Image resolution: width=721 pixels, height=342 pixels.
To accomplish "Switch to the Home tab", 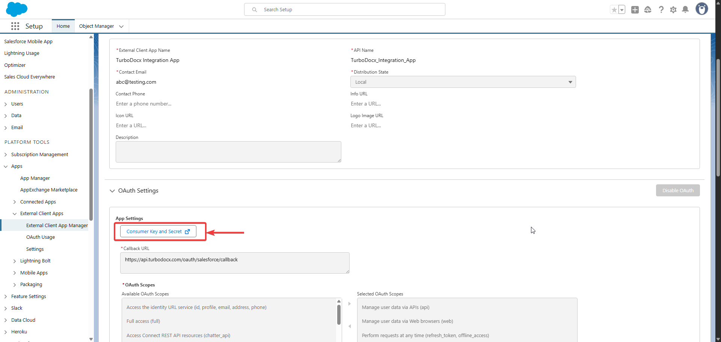I will [x=63, y=26].
